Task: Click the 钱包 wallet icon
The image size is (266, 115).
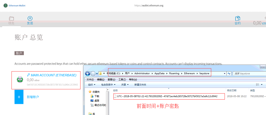Action: [x=11, y=18]
